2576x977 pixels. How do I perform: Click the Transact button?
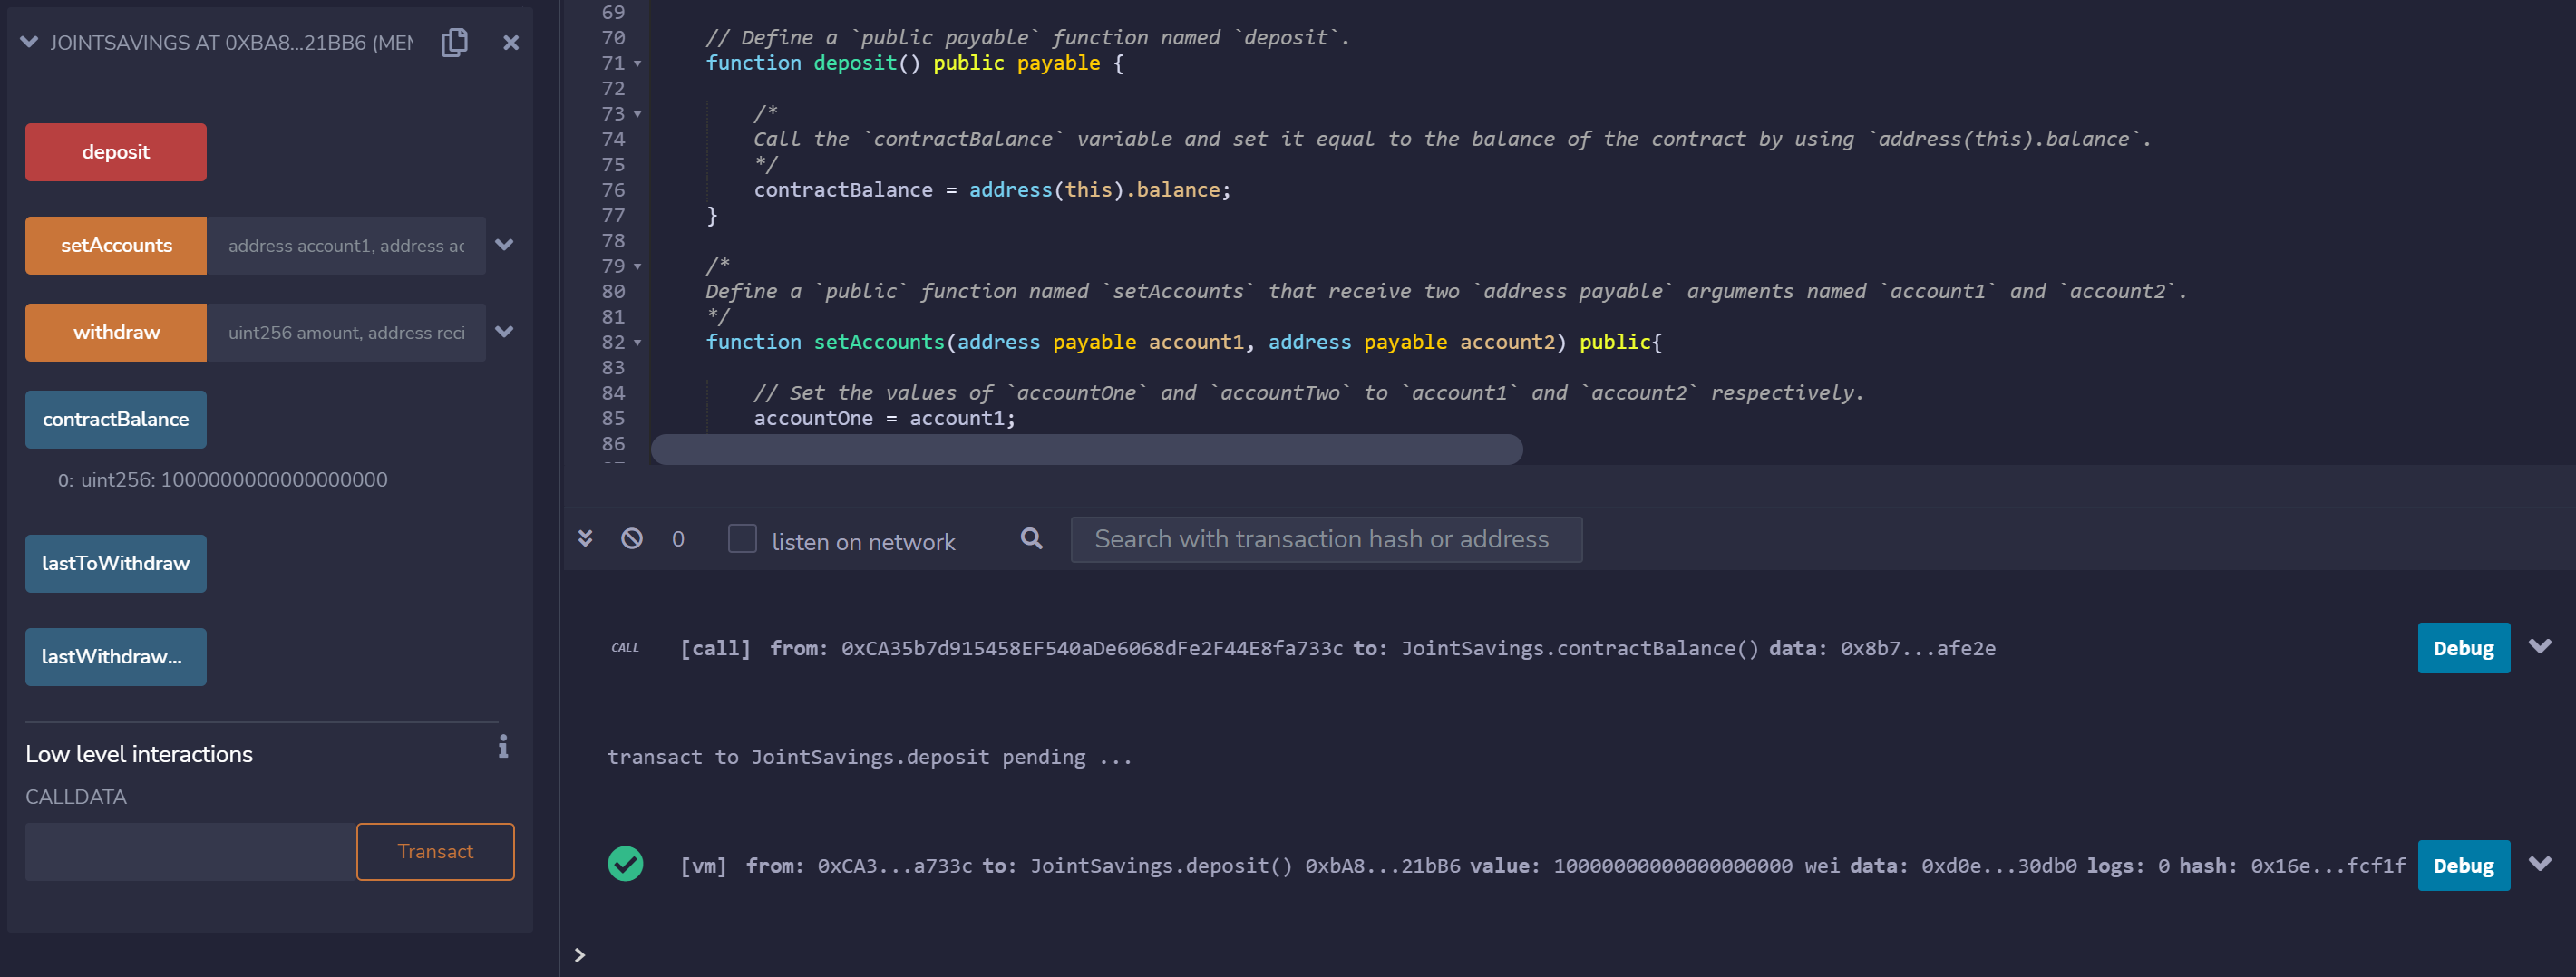pyautogui.click(x=435, y=851)
